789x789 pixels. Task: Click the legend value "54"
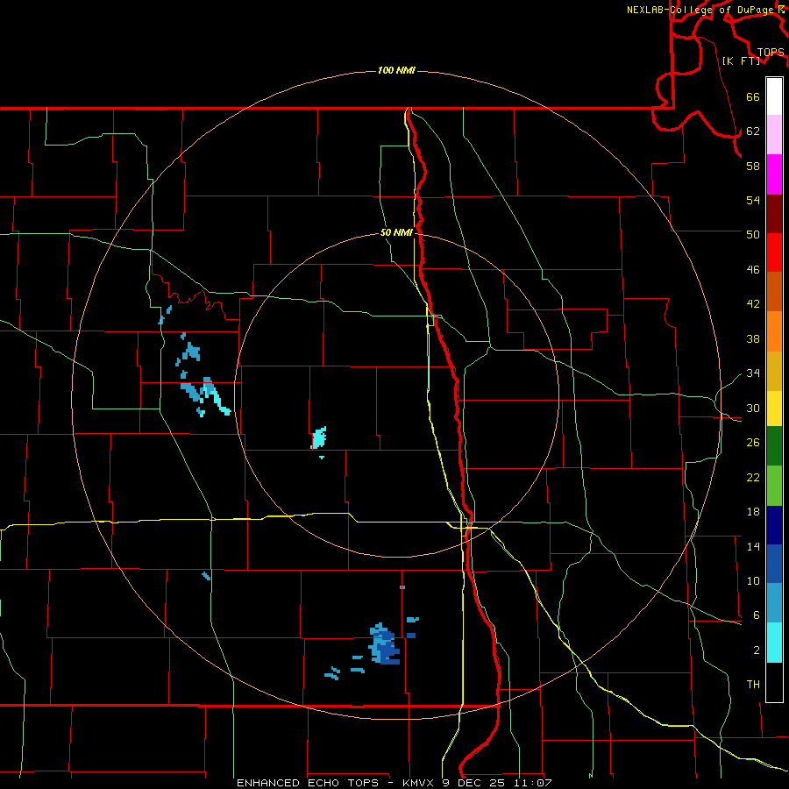tap(753, 200)
